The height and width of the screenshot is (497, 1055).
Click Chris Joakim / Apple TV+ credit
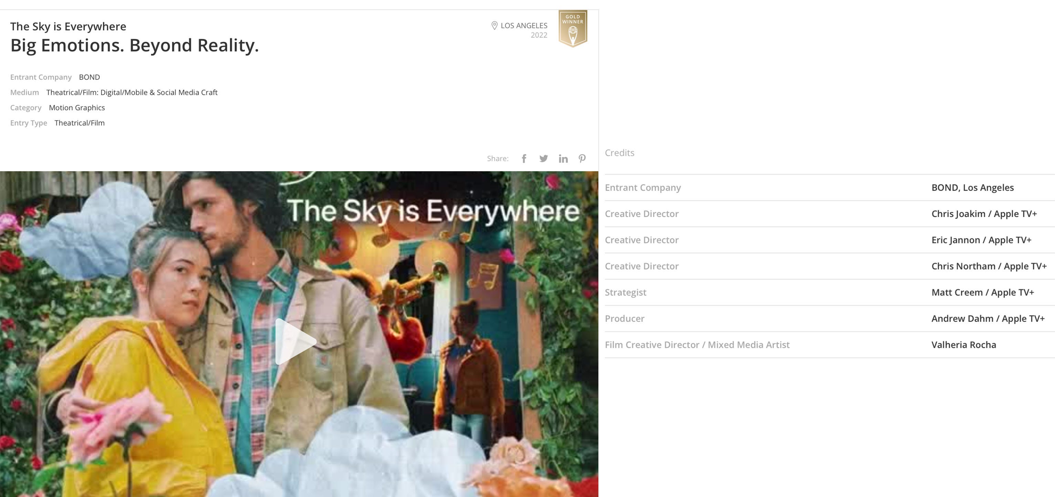click(x=984, y=214)
